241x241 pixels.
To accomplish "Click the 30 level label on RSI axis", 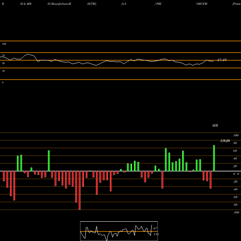I will tap(3, 71).
